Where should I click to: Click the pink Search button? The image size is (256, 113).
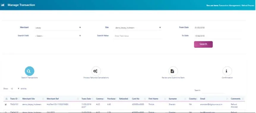[x=203, y=44]
